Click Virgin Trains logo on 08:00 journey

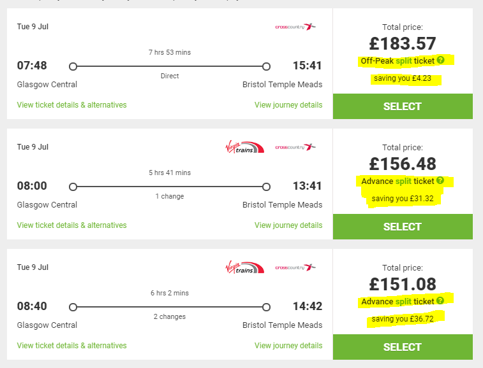coord(244,147)
